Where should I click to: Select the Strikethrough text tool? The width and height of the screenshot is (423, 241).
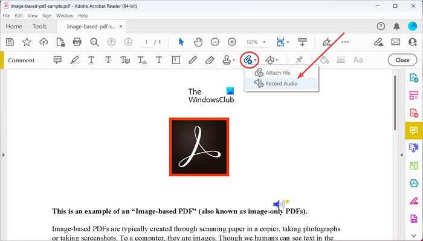pyautogui.click(x=108, y=60)
